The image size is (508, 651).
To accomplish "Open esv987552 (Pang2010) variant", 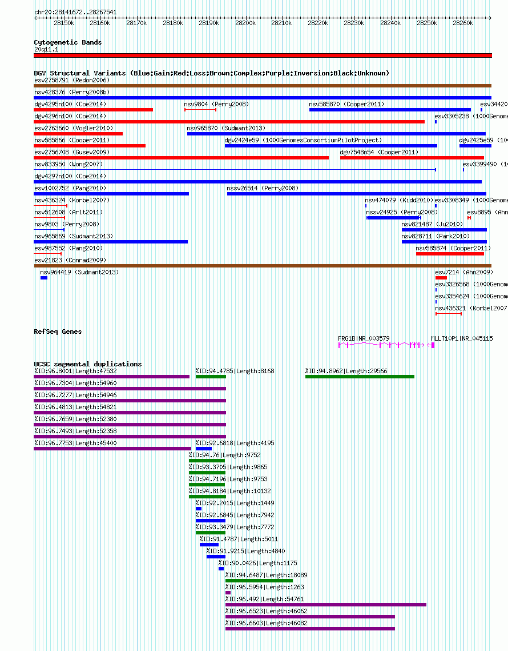I will pos(48,254).
